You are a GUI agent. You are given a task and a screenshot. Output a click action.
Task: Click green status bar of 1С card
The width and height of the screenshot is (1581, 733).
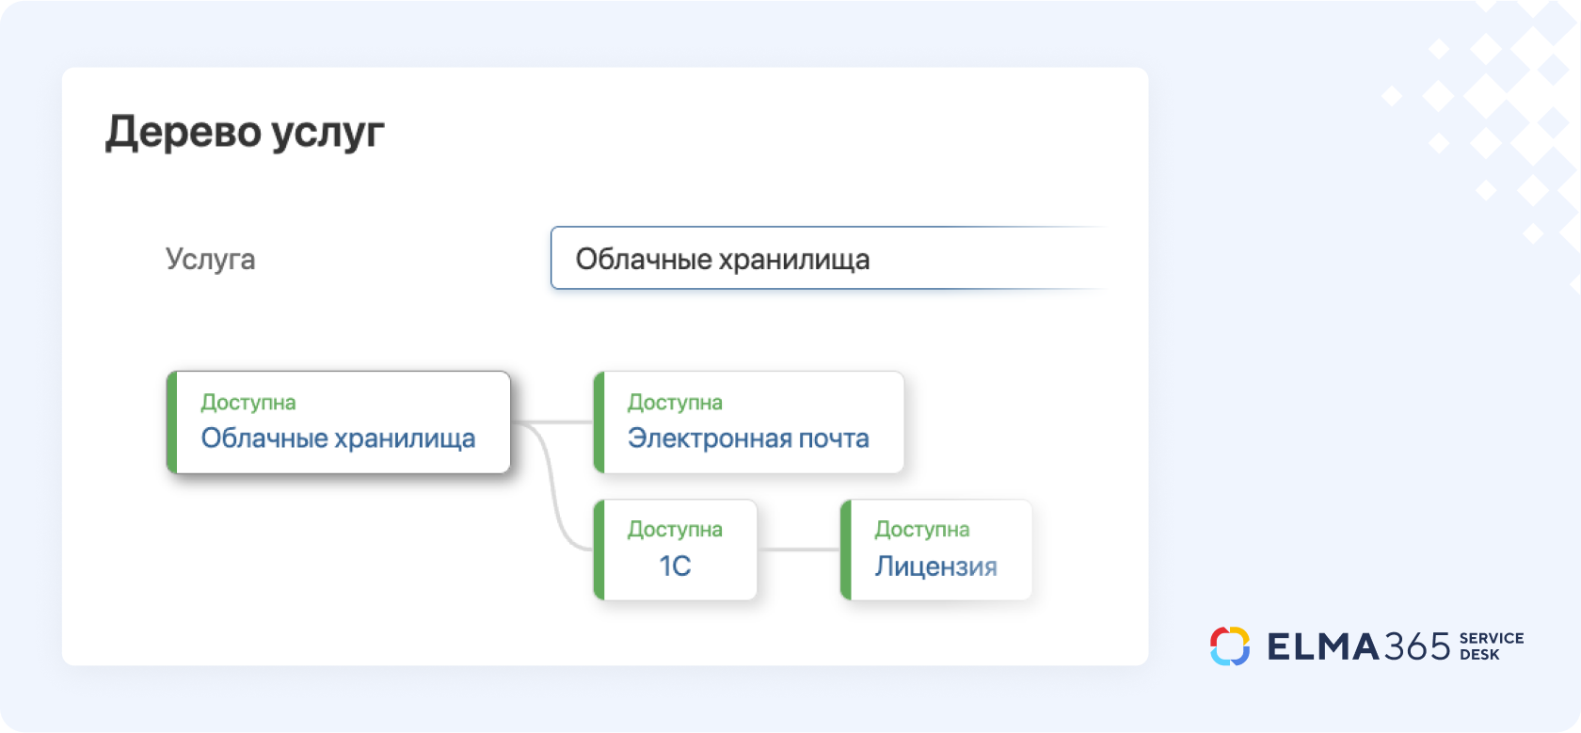point(599,550)
